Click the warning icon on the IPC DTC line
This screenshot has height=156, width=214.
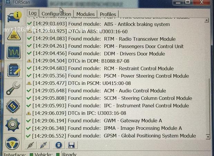29,113
